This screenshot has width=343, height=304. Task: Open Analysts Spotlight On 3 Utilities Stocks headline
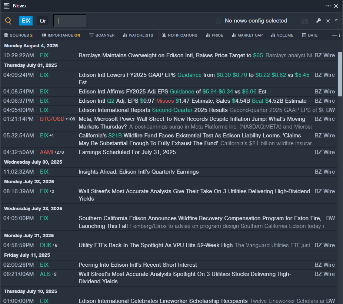[x=184, y=278]
